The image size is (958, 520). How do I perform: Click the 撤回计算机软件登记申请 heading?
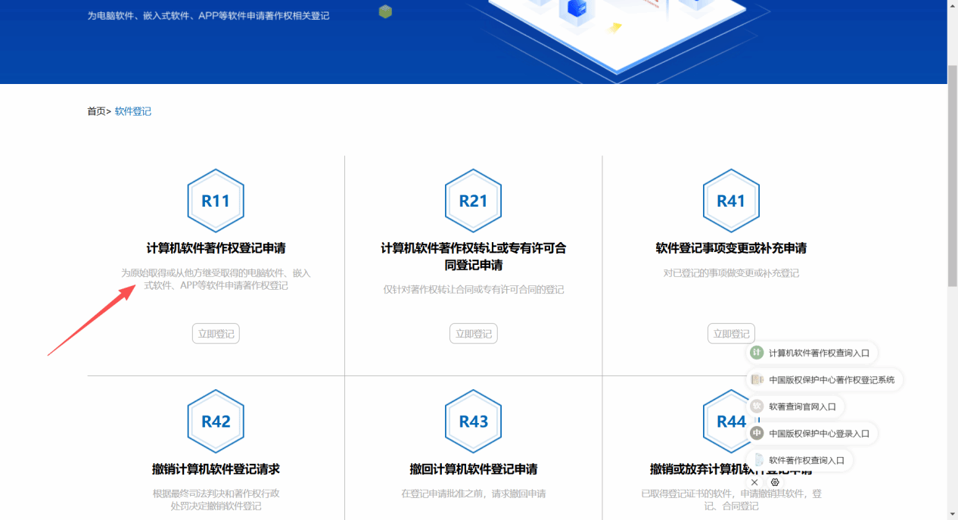pyautogui.click(x=473, y=469)
